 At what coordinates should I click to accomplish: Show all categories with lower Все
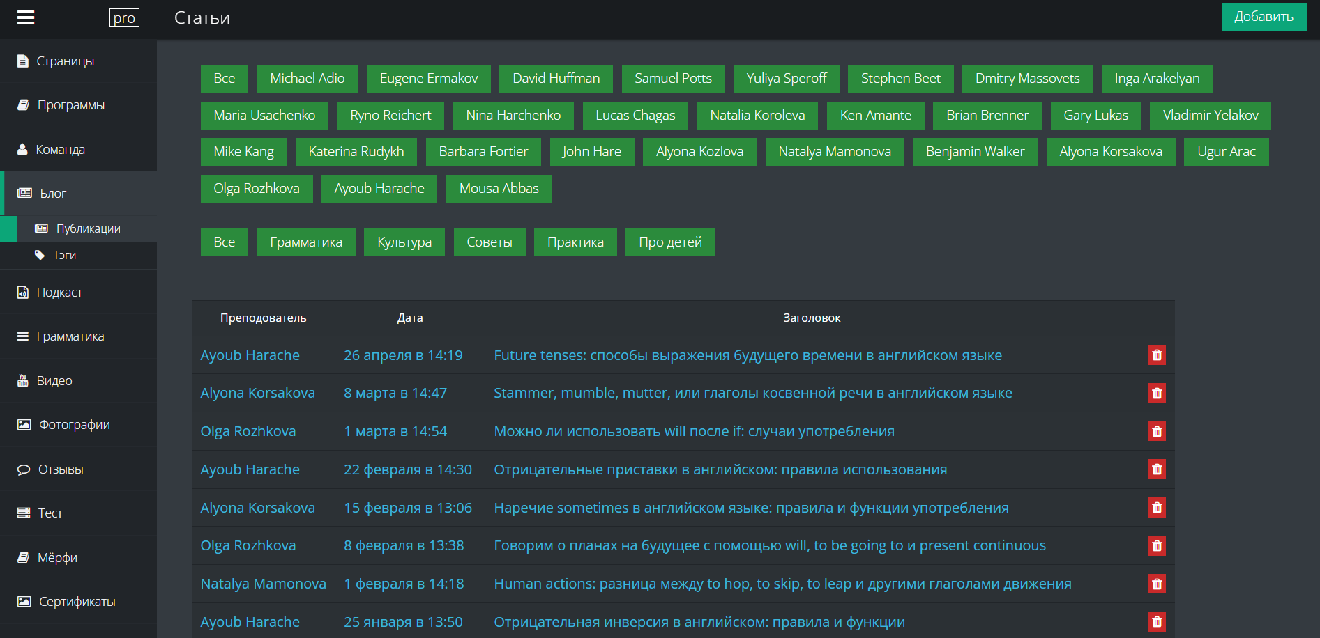point(225,242)
